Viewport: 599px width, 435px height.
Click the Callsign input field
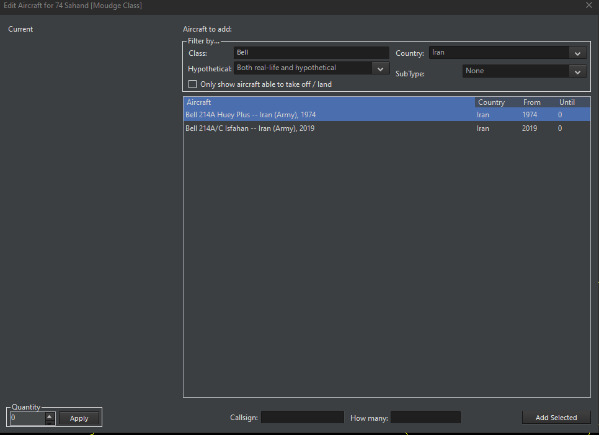point(302,417)
